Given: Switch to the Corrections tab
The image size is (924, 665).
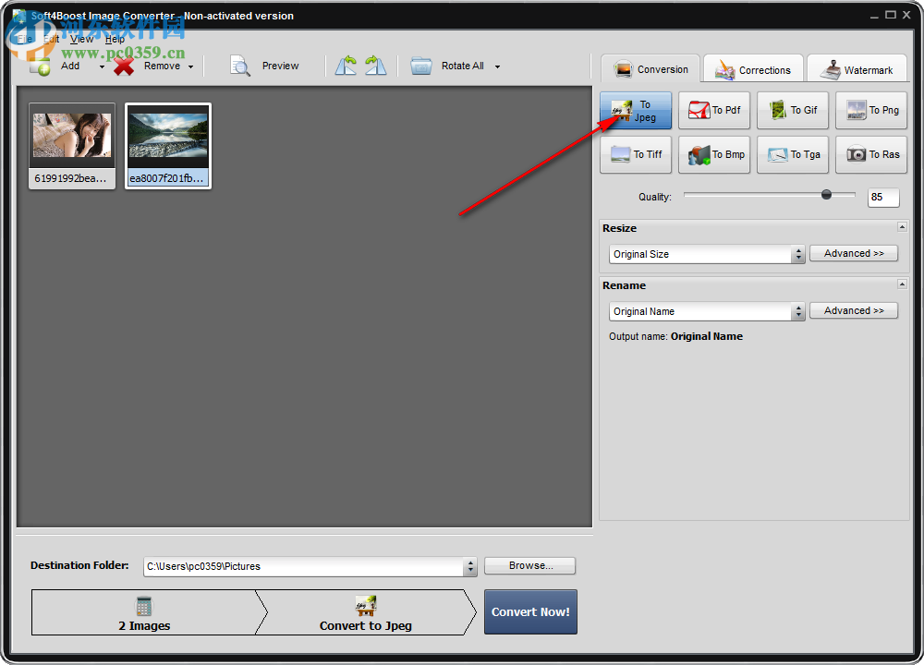Looking at the screenshot, I should point(753,68).
